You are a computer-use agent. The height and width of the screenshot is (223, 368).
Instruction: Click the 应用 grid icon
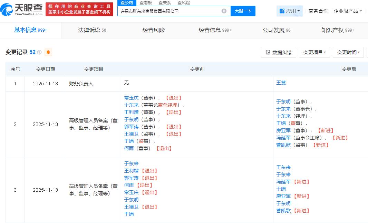(x=282, y=11)
